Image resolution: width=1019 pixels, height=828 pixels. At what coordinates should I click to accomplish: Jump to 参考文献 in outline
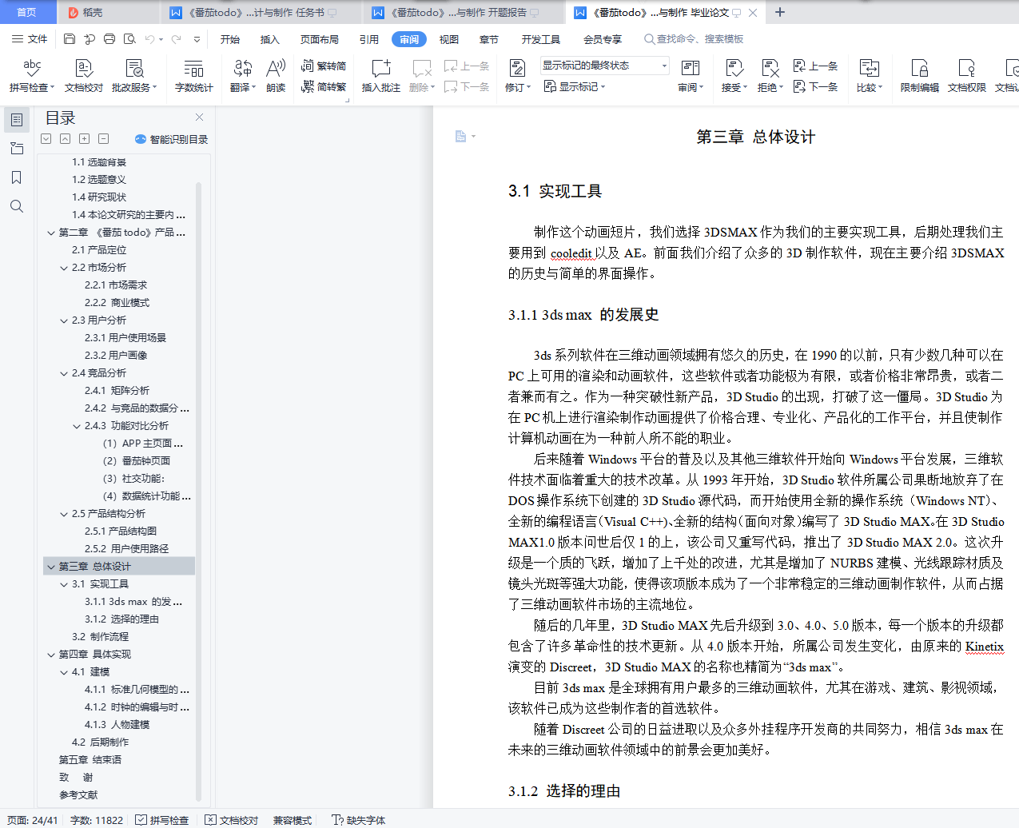coord(78,795)
